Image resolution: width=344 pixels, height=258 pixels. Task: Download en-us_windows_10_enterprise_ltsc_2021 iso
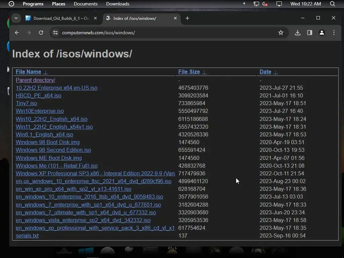click(93, 181)
